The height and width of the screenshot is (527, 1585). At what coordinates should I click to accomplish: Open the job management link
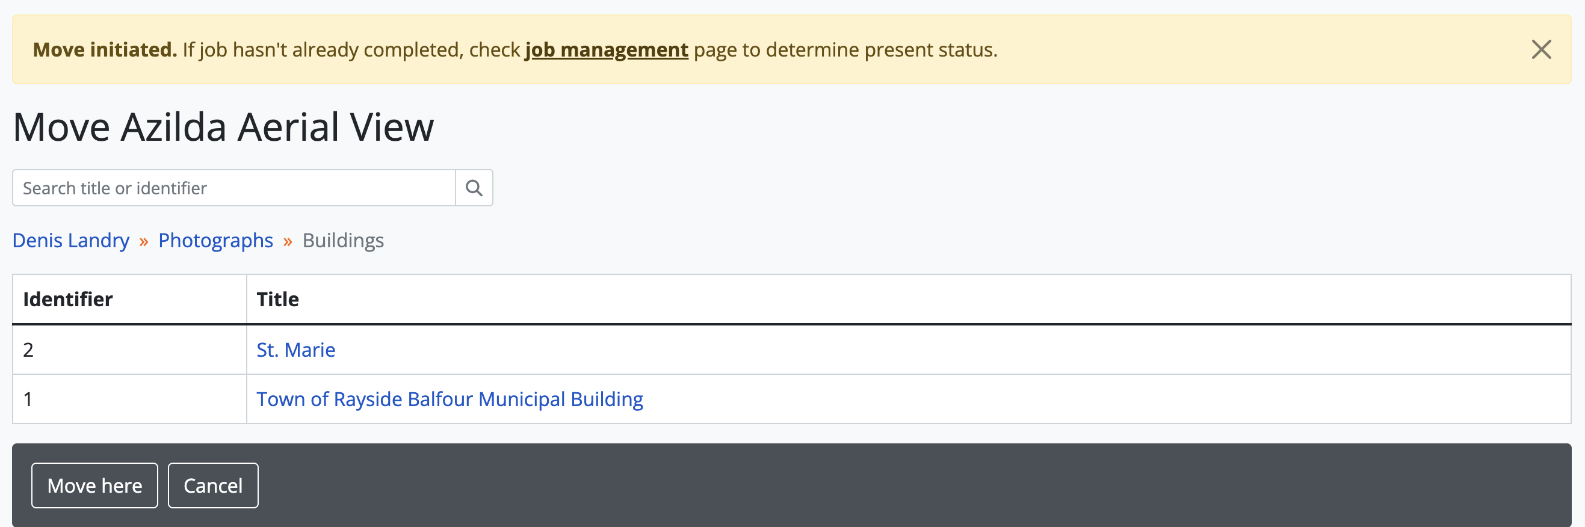pyautogui.click(x=606, y=49)
